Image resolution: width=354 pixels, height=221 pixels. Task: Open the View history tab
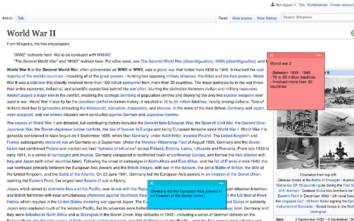tap(267, 18)
